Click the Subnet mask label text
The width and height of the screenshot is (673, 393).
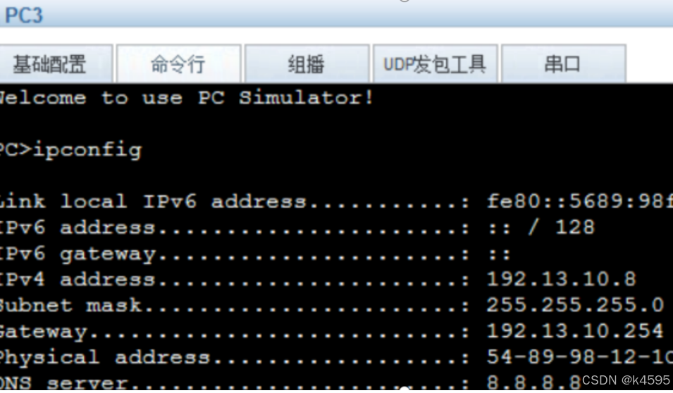pos(70,305)
